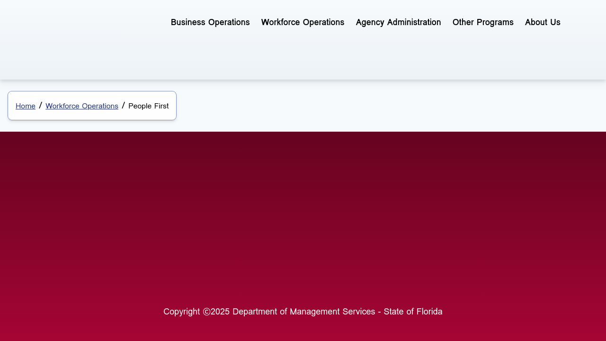This screenshot has height=341, width=606.
Task: Click the People First breadcrumb label
Action: [148, 106]
